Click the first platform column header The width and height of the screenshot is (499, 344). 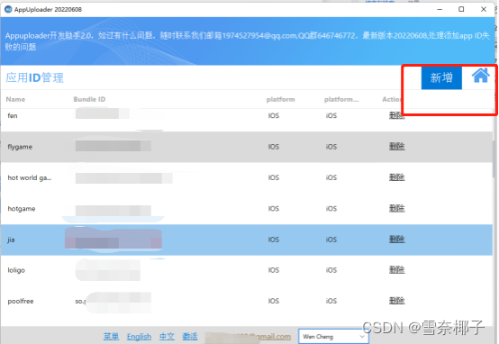click(280, 99)
